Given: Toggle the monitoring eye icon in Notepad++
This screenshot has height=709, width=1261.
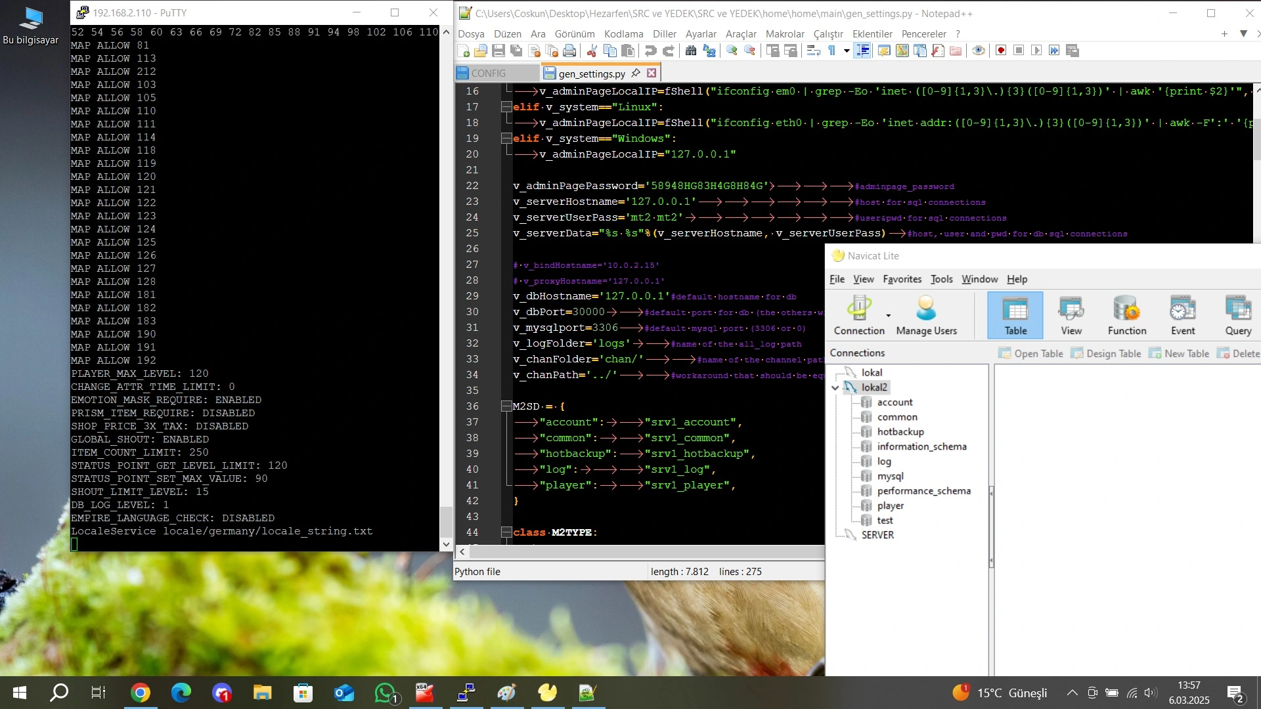Looking at the screenshot, I should [979, 51].
